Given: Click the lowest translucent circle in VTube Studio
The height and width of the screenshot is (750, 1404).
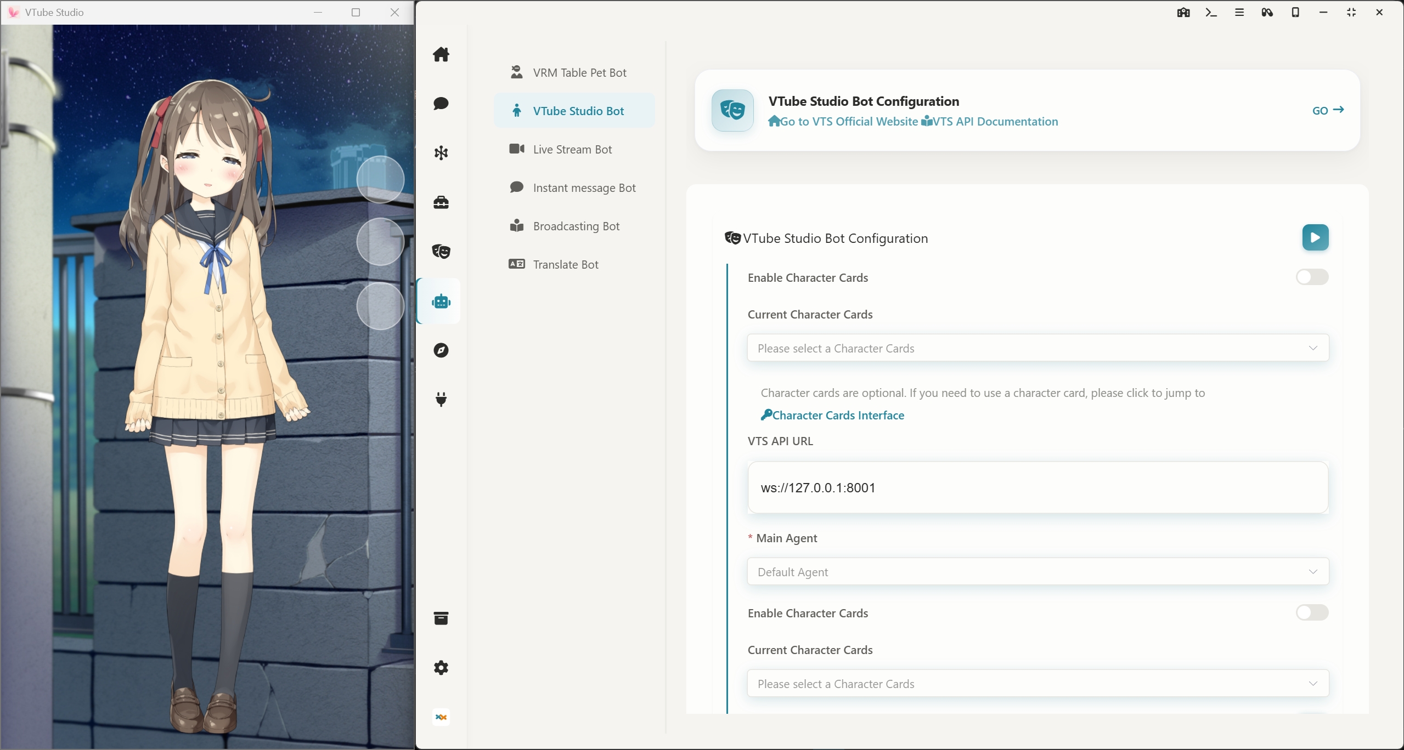Looking at the screenshot, I should [x=380, y=306].
